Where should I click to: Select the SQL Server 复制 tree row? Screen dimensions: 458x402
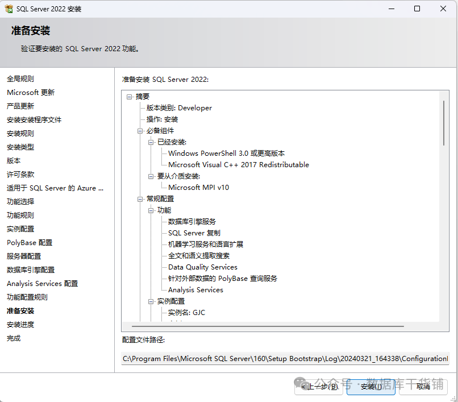pos(194,233)
